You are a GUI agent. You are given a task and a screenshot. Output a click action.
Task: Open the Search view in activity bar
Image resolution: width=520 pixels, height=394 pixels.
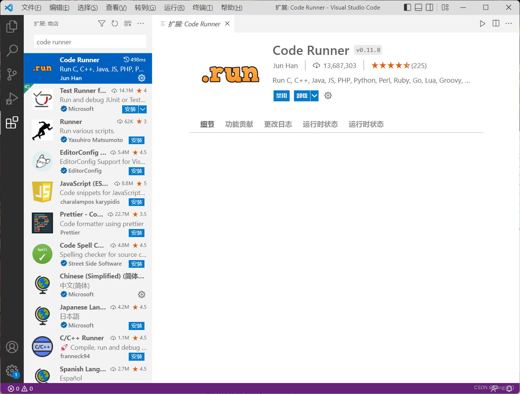(12, 50)
